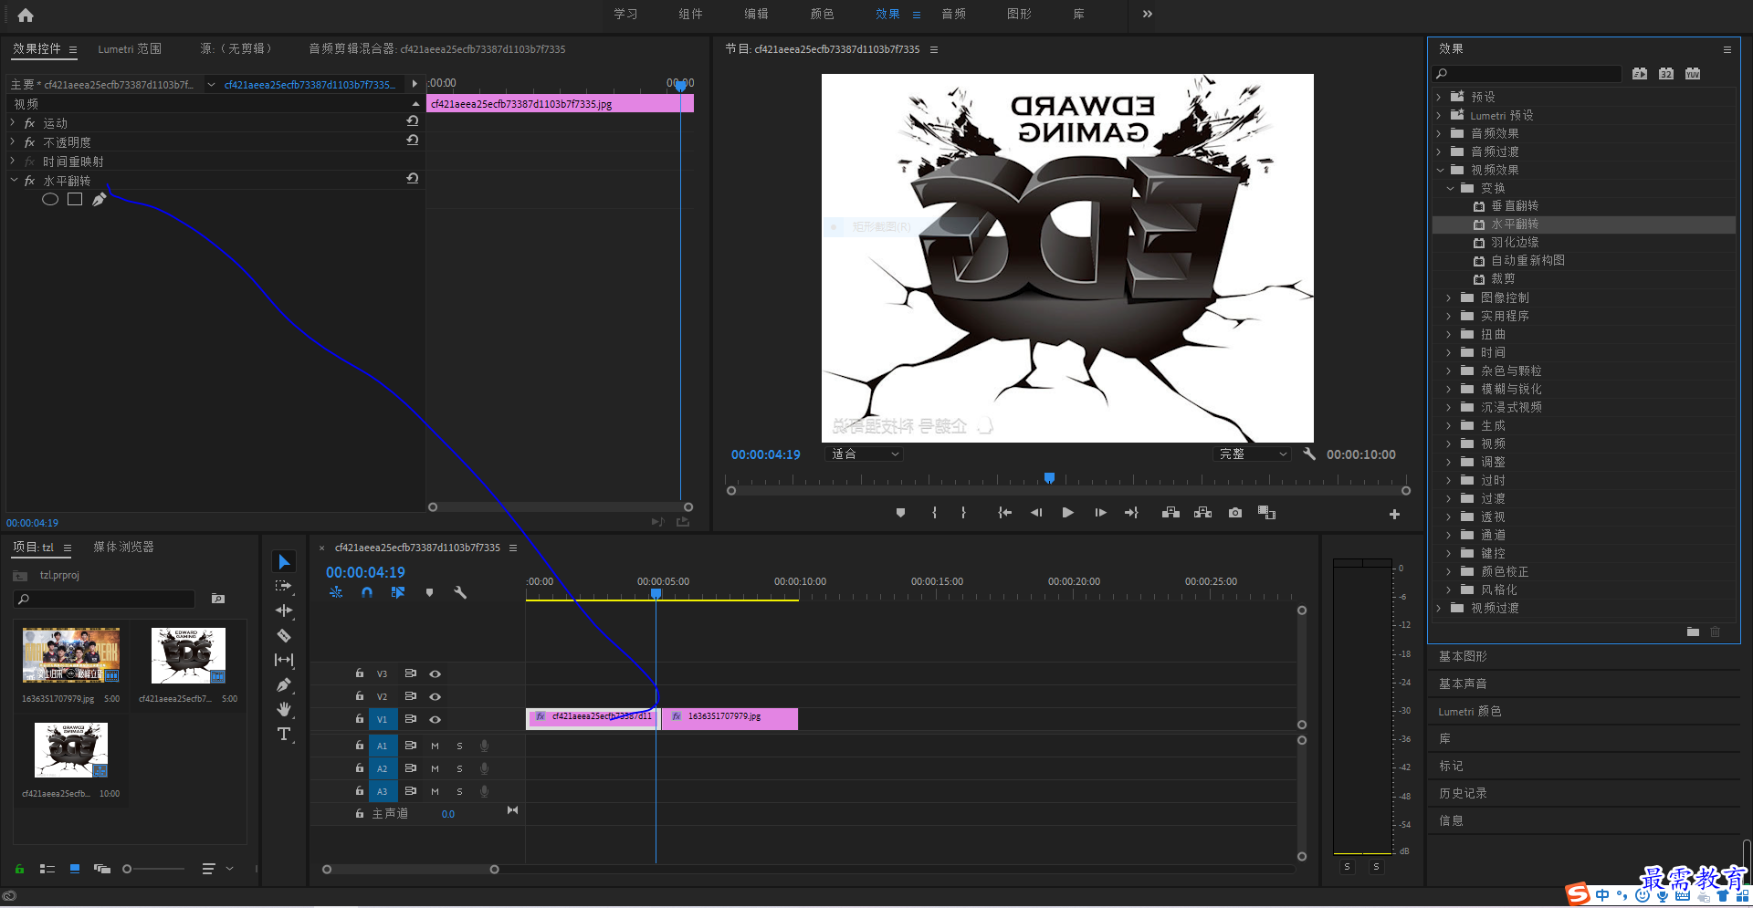This screenshot has height=908, width=1753.
Task: Switch to the 学习 workspace
Action: [625, 14]
